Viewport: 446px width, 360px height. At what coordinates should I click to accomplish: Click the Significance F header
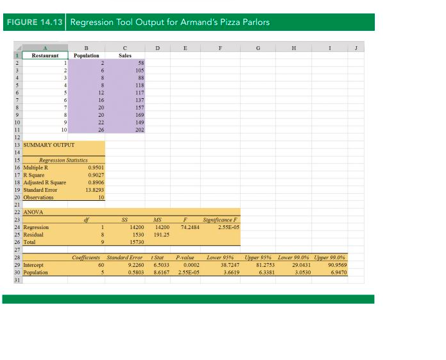coord(220,220)
